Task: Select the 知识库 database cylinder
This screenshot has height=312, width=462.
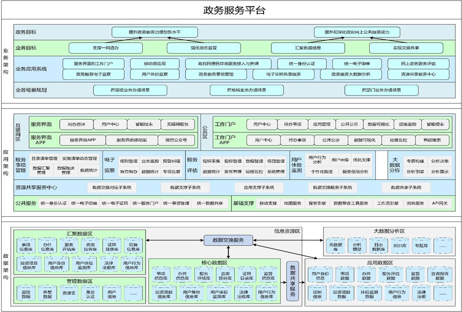Action: click(x=400, y=246)
